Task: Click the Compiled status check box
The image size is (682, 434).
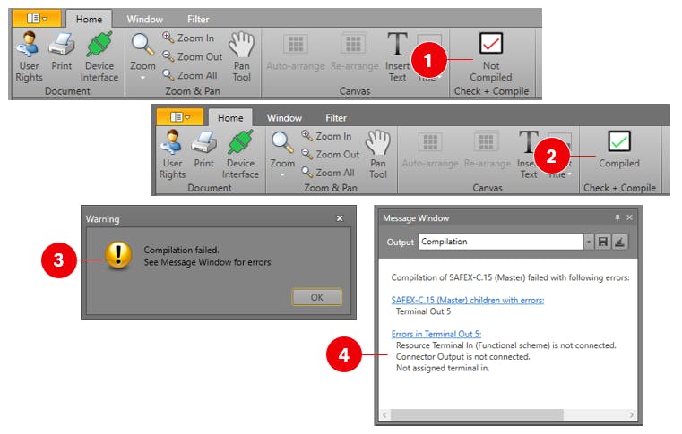Action: pos(619,141)
